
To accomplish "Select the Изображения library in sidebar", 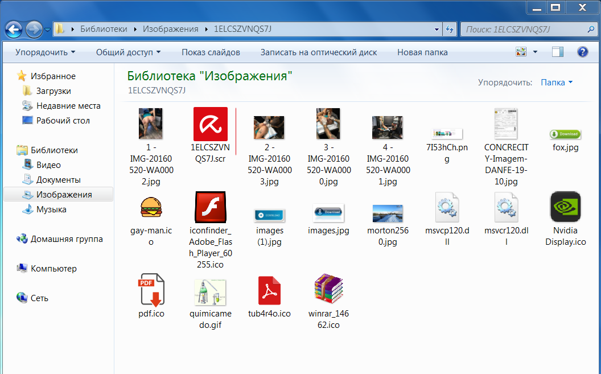I will point(58,194).
